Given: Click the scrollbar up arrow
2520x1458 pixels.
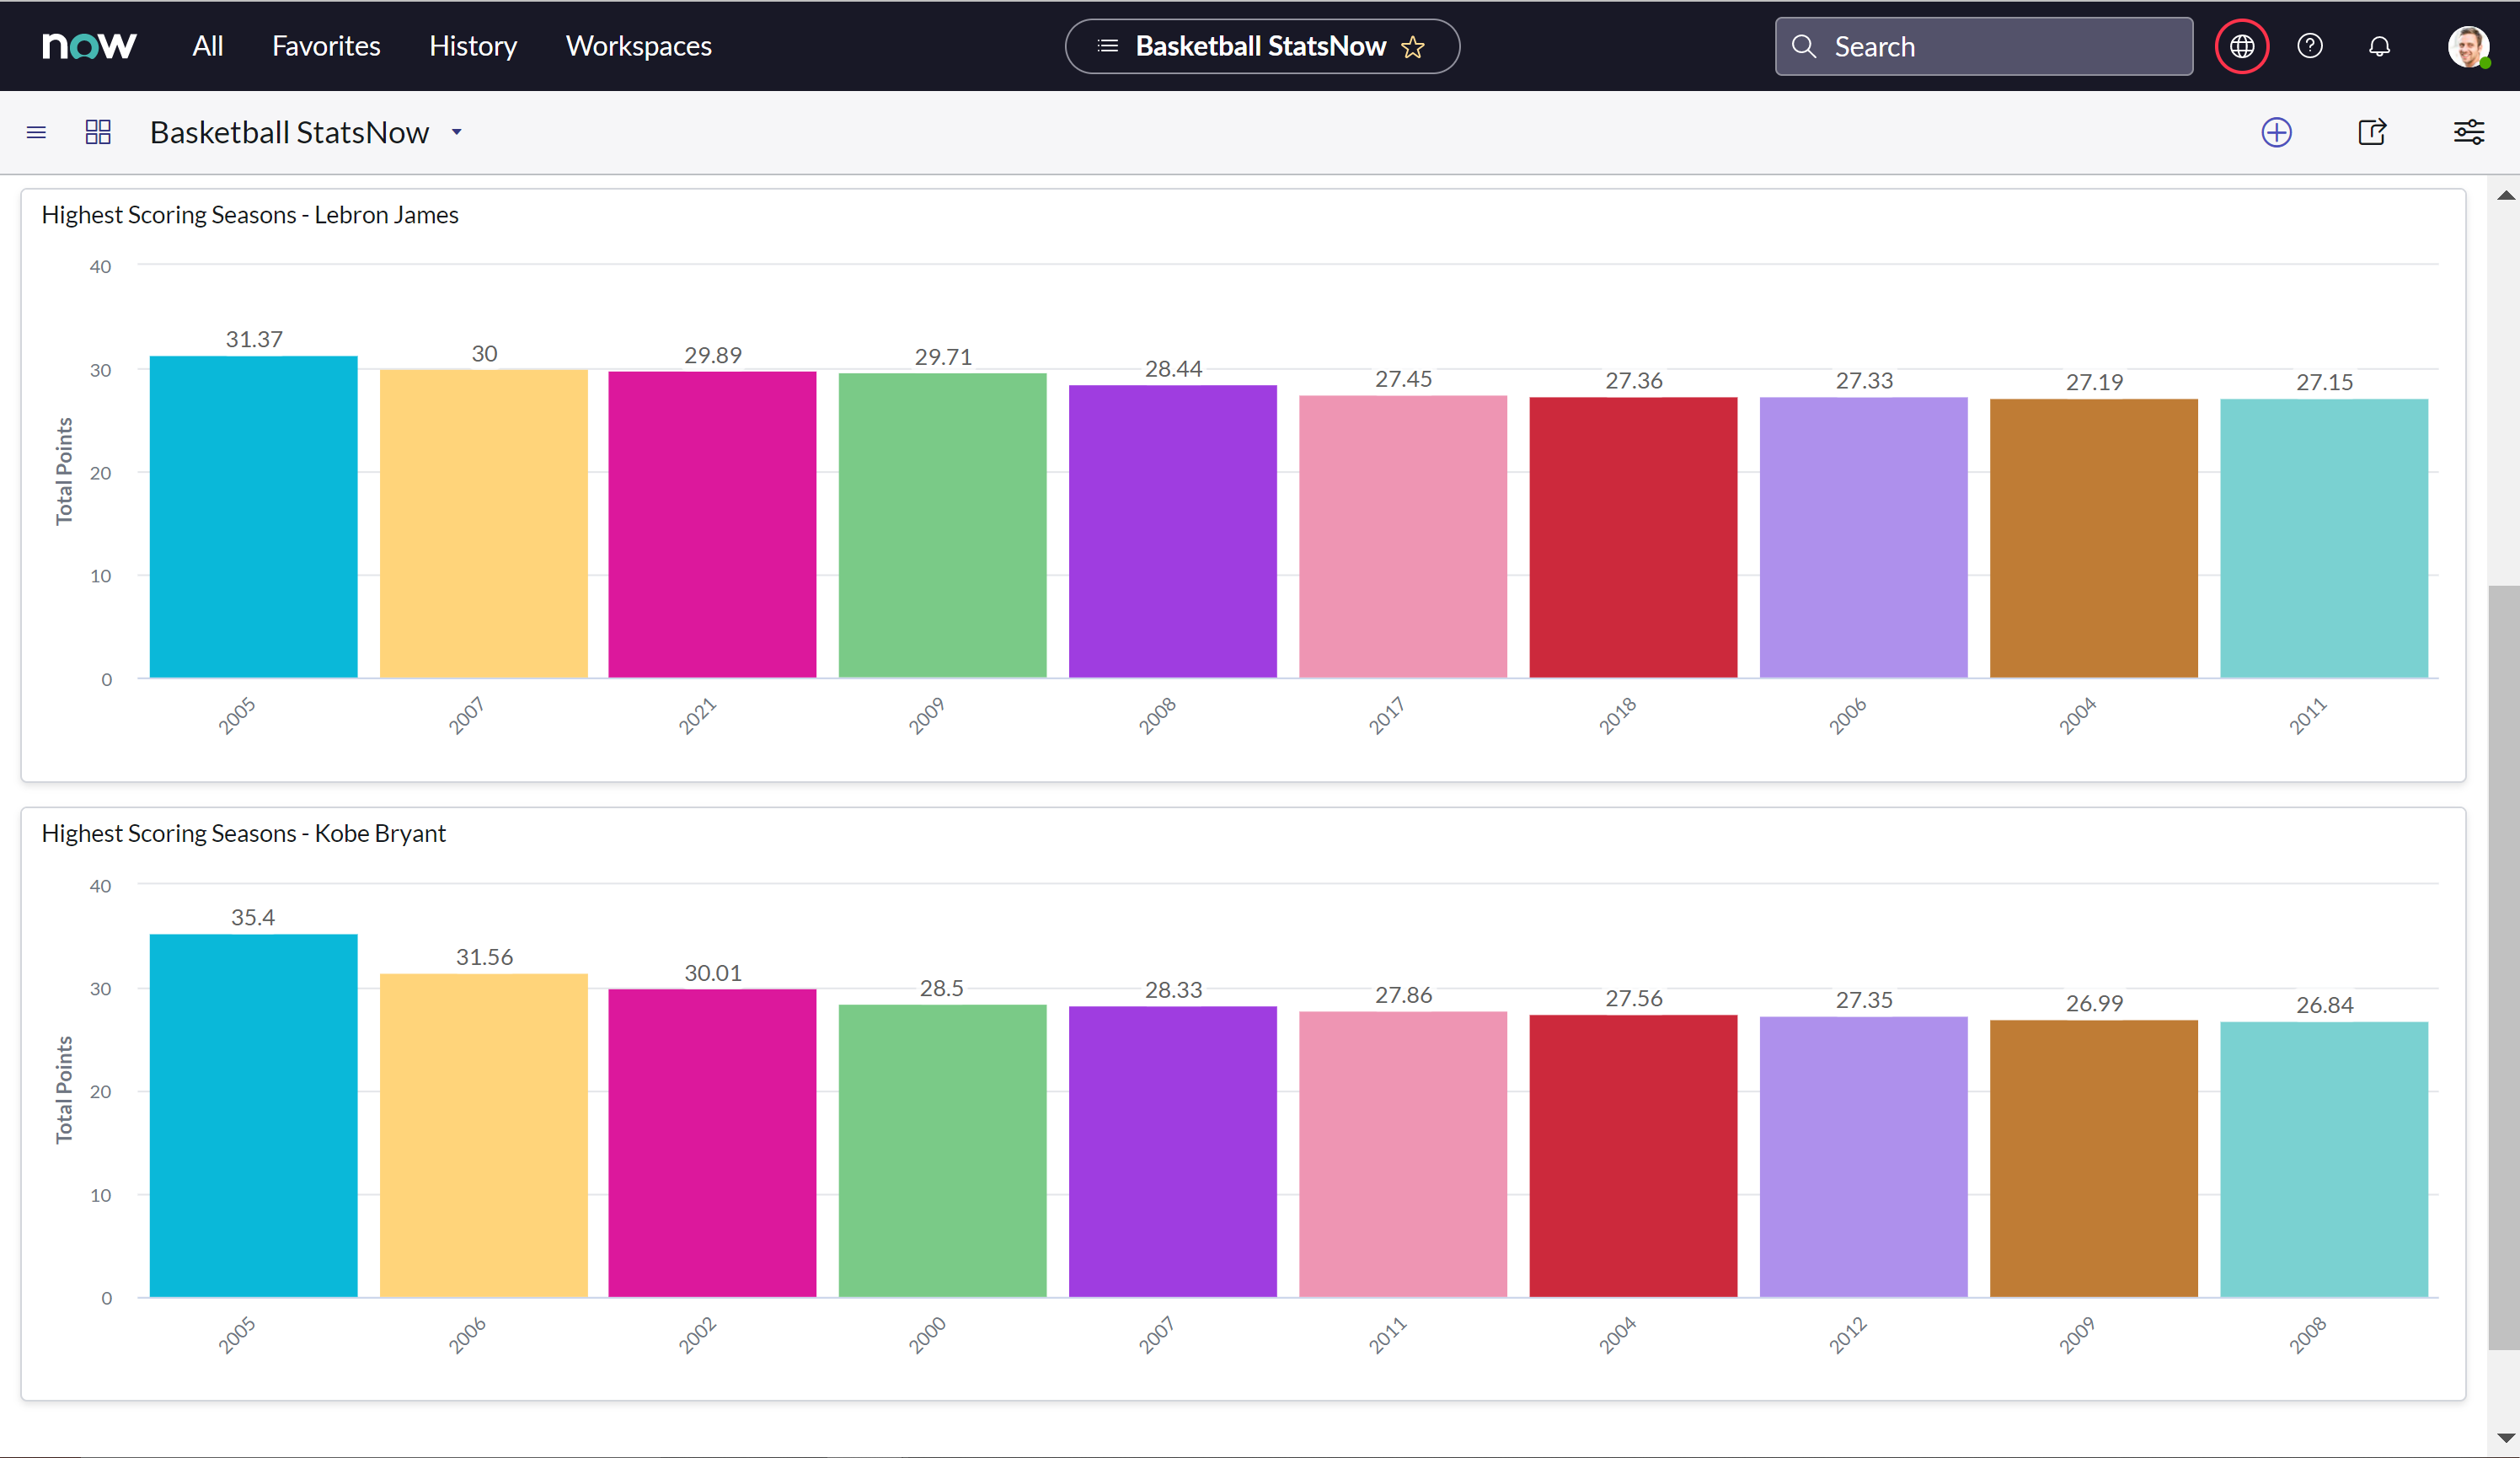Looking at the screenshot, I should click(x=2505, y=196).
